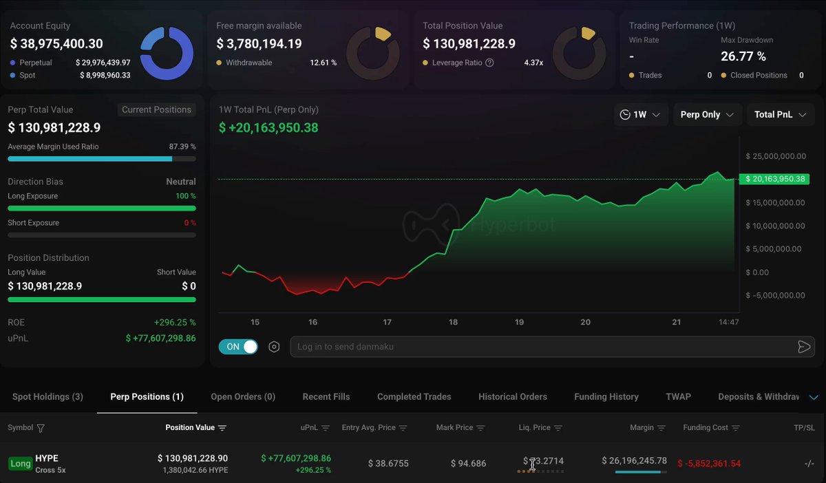Click the Perpetual balance $ 29,976,439.97
Viewport: 826px width, 483px height.
(103, 63)
